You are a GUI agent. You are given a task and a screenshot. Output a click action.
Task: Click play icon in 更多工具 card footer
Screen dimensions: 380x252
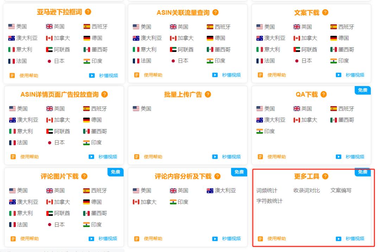tap(338, 239)
